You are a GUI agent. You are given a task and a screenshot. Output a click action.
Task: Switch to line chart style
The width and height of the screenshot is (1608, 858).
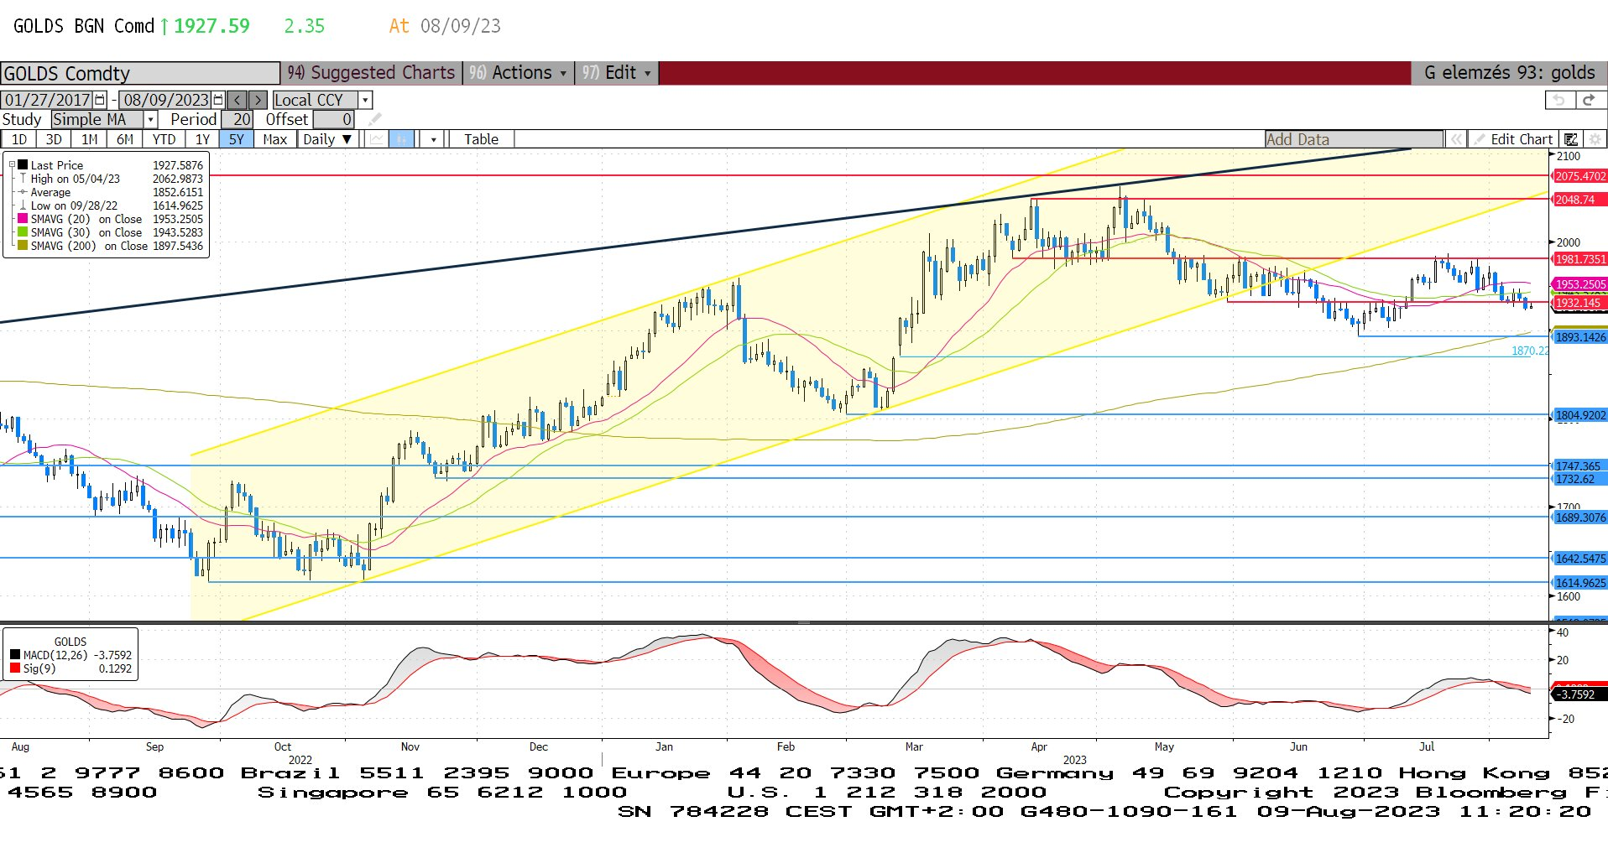coord(377,139)
